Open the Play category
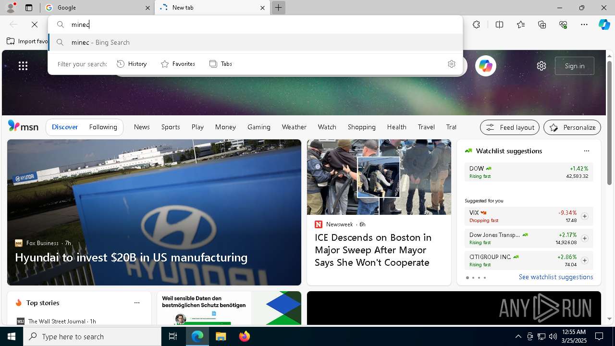This screenshot has width=615, height=346. tap(197, 127)
